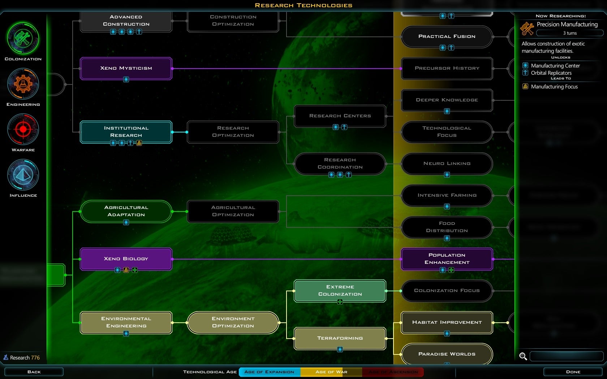The height and width of the screenshot is (379, 607).
Task: Select the Agricultural Optimization technology
Action: click(233, 211)
